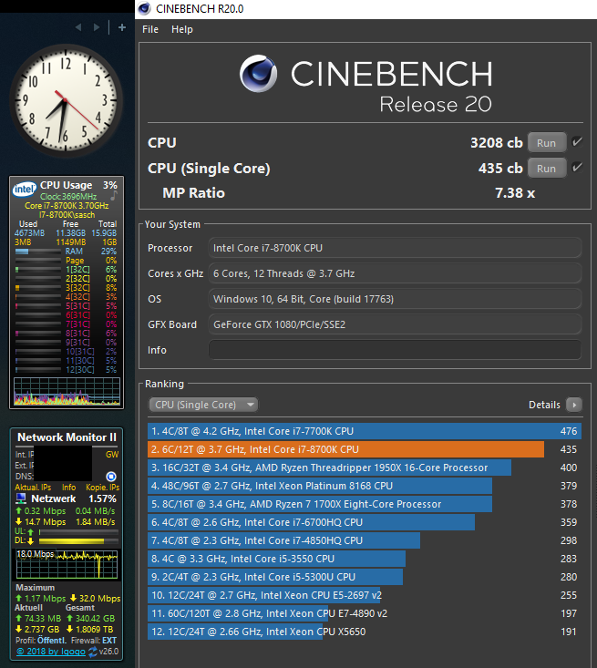Click the green upload arrow beside 0.32 Mbps
The width and height of the screenshot is (597, 668).
pos(19,510)
